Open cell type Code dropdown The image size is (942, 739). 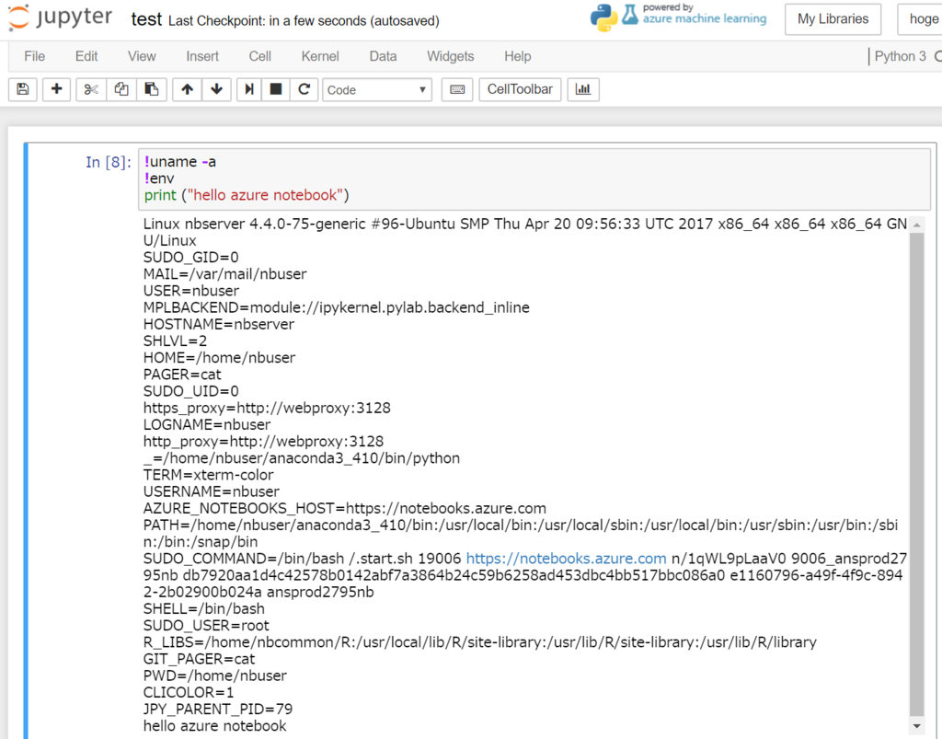pyautogui.click(x=376, y=89)
